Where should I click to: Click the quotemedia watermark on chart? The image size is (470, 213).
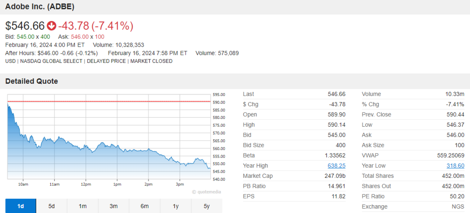pyautogui.click(x=207, y=192)
